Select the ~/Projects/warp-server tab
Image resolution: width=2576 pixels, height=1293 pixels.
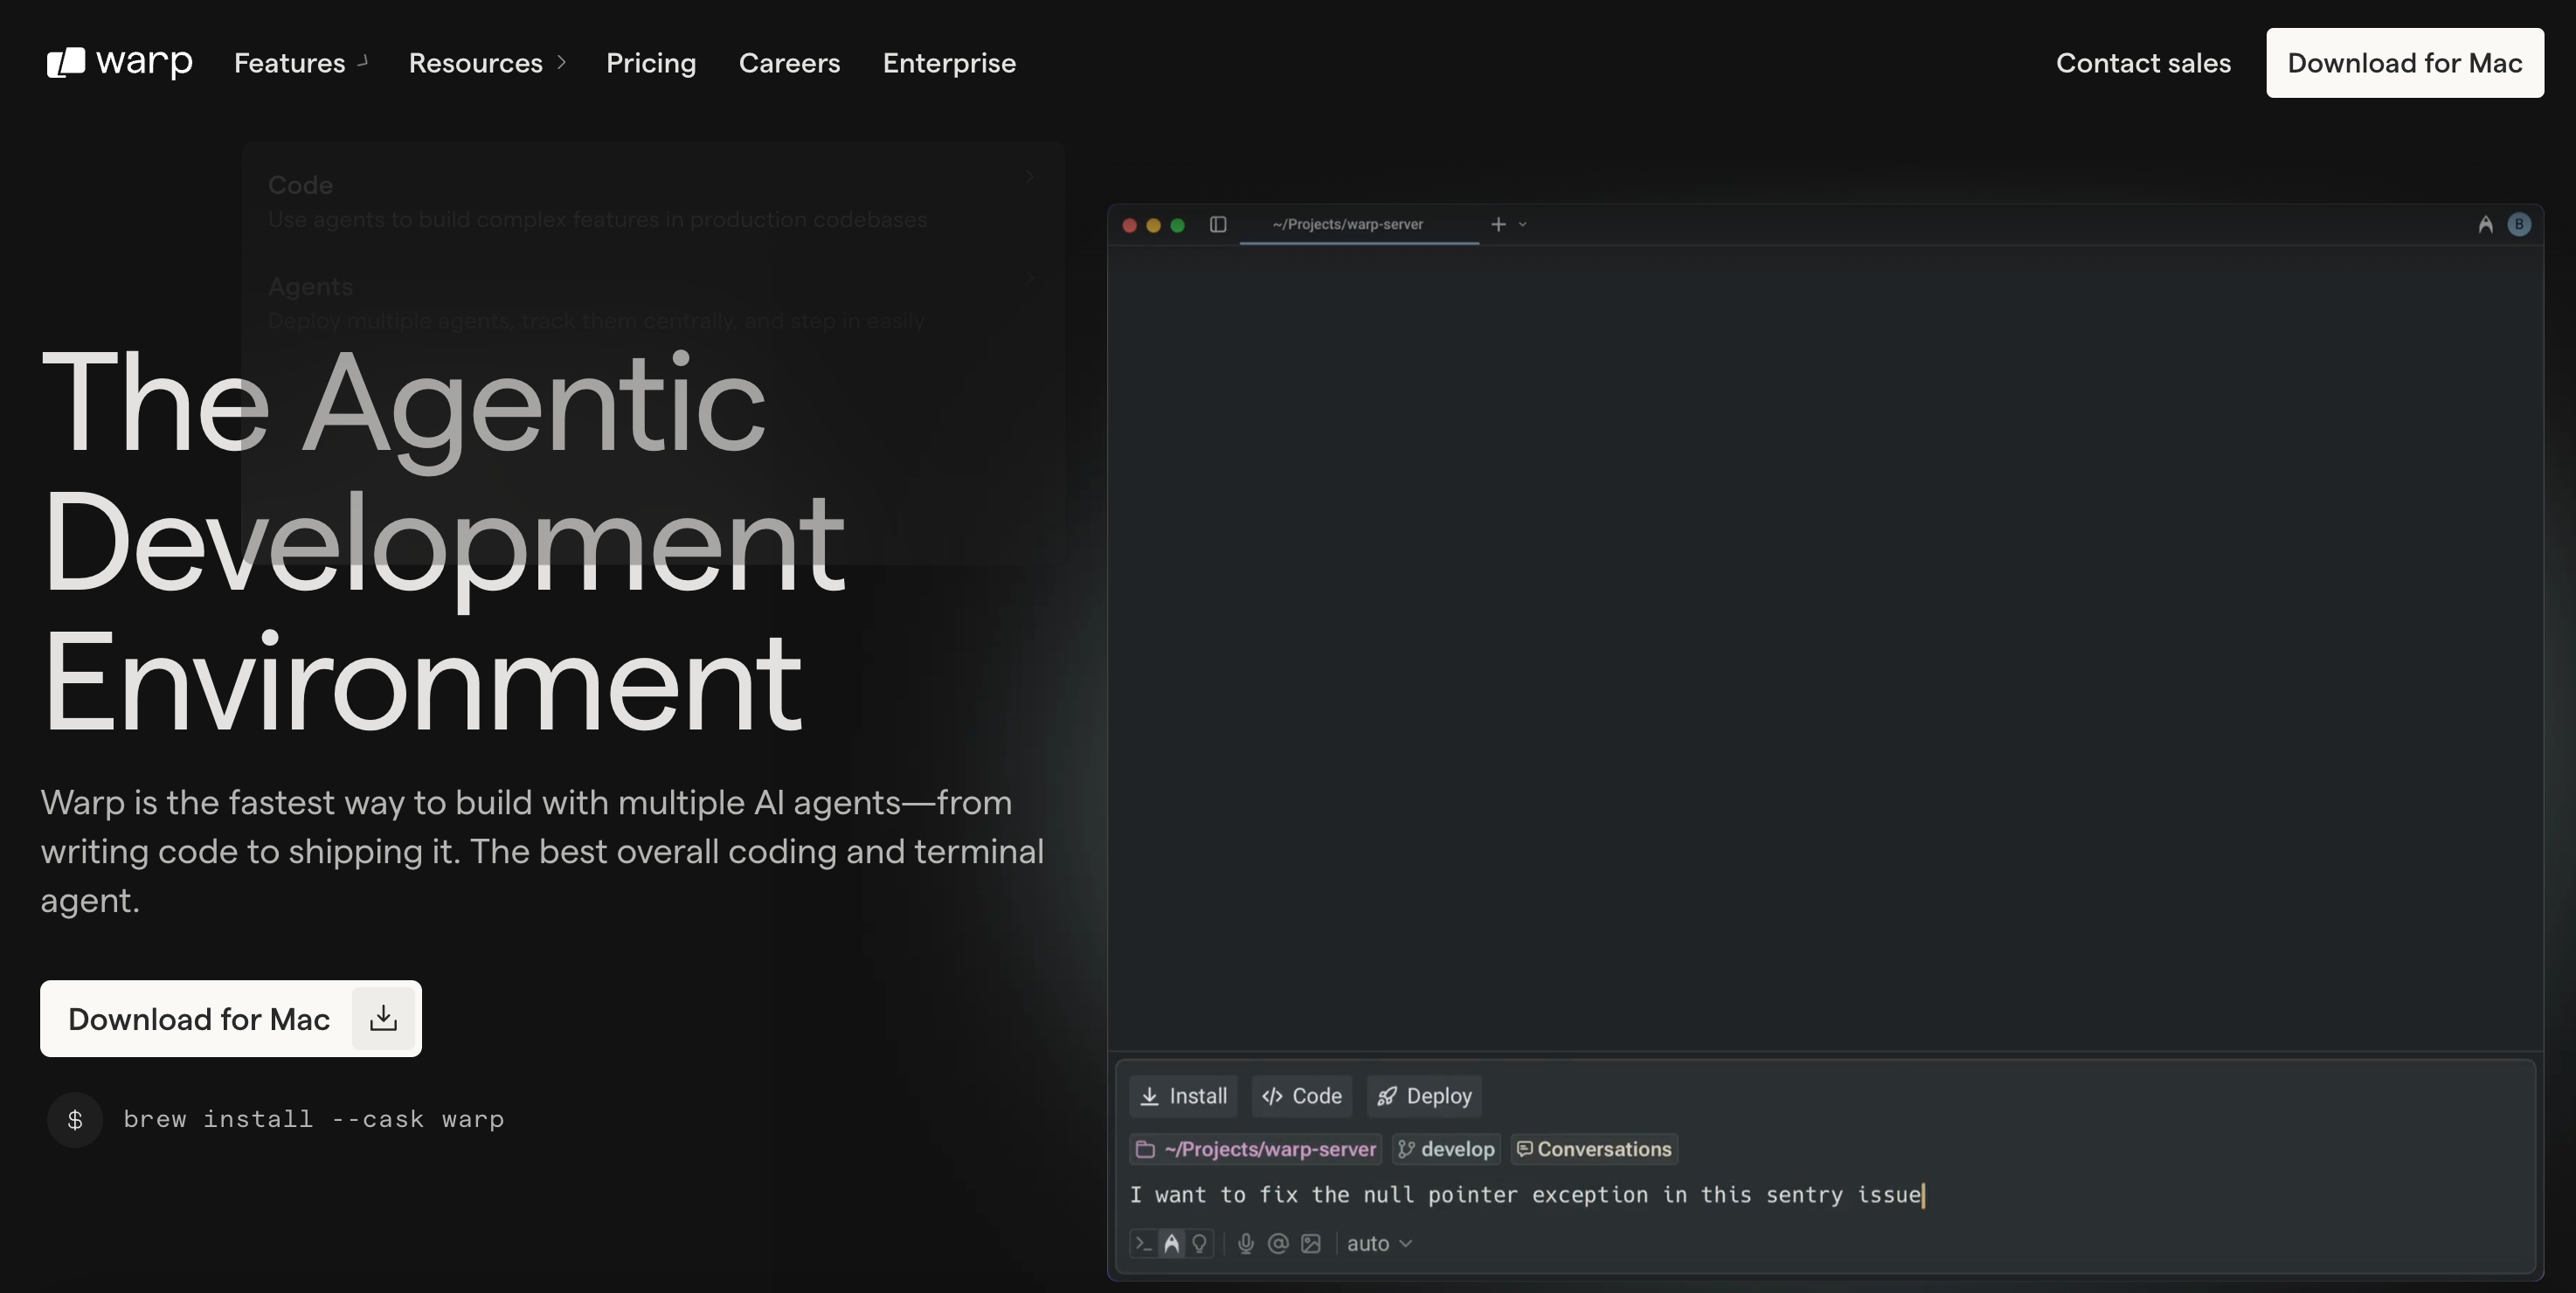point(1347,224)
